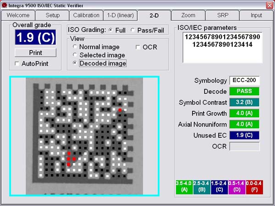Close the Static Verifier window
The height and width of the screenshot is (206, 275).
(269, 5)
